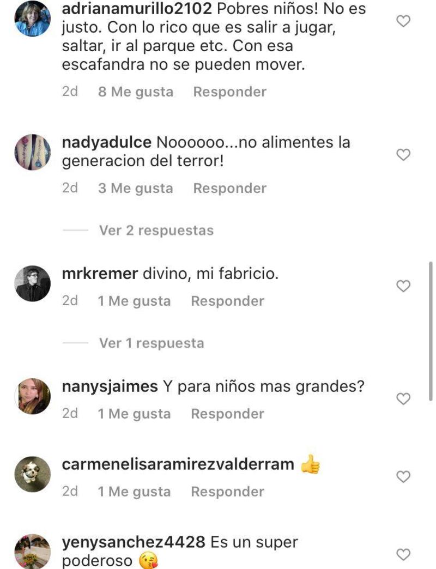Expand Ver 2 respuestas under nadyadulce
The image size is (436, 569).
(x=156, y=231)
